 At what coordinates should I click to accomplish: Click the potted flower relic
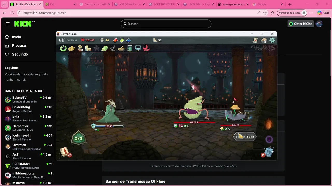tap(80, 48)
